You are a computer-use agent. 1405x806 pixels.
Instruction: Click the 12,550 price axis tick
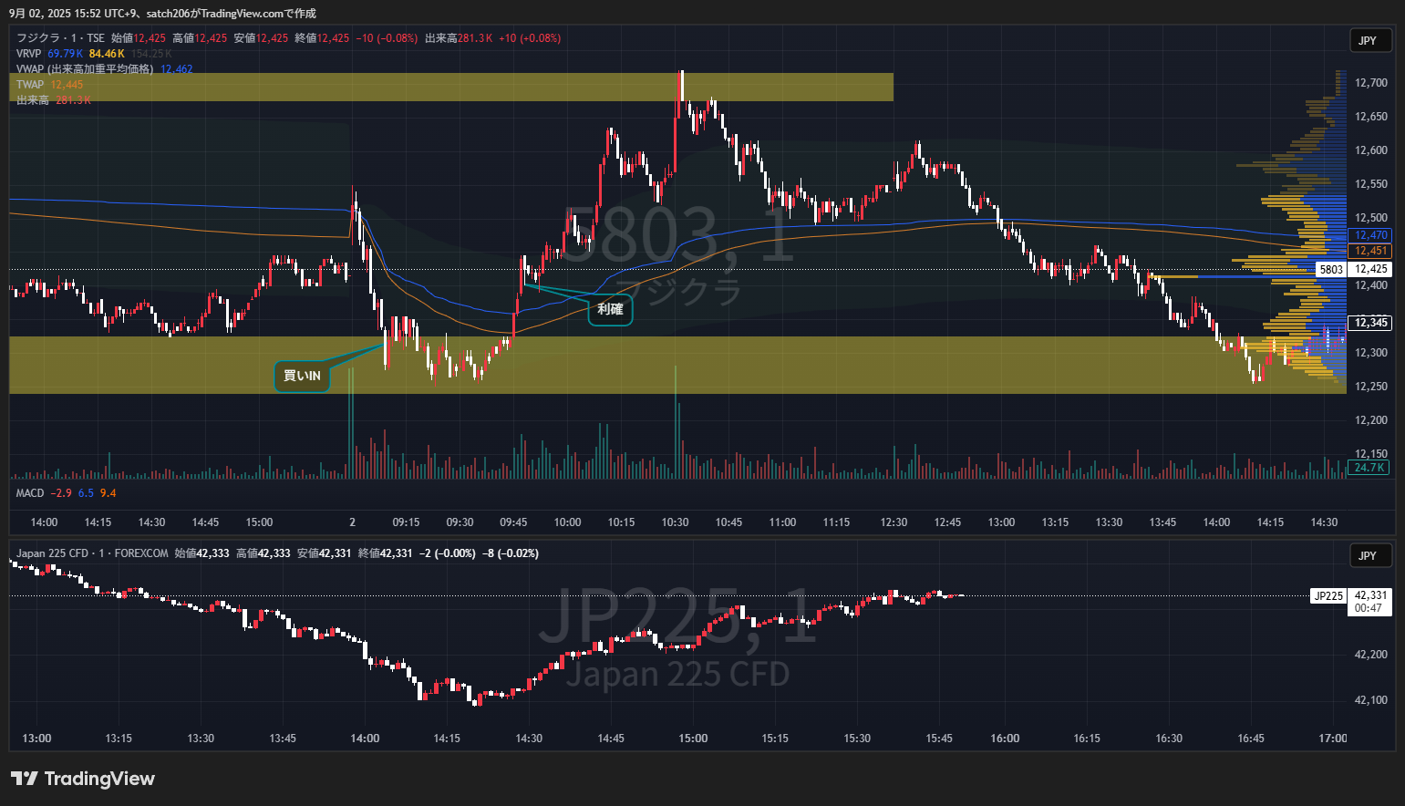coord(1371,184)
